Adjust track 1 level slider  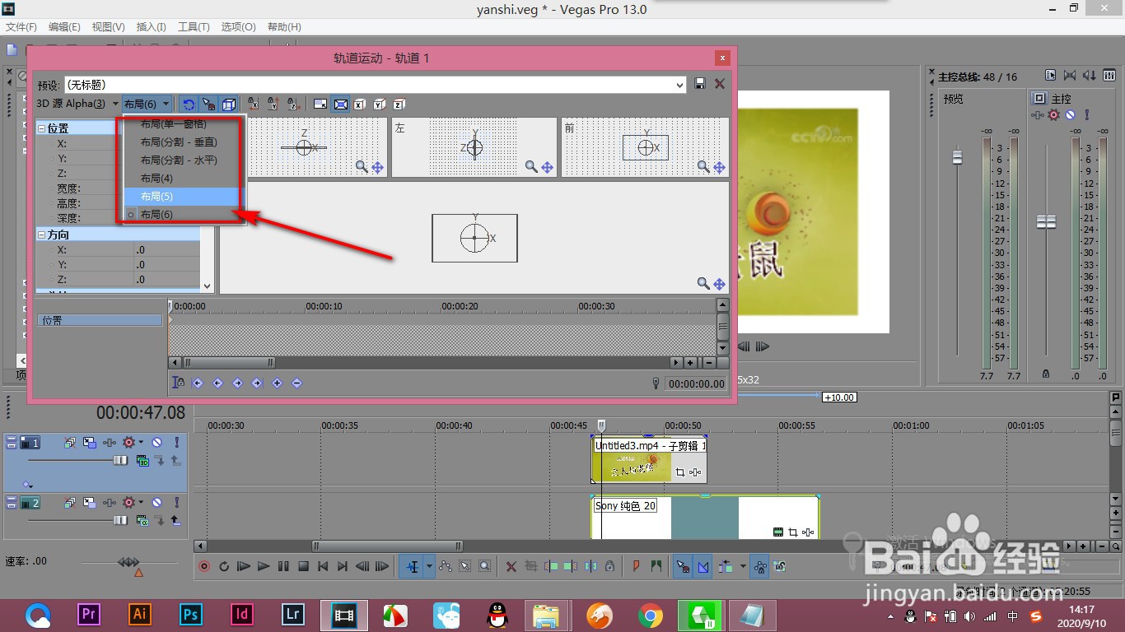120,461
